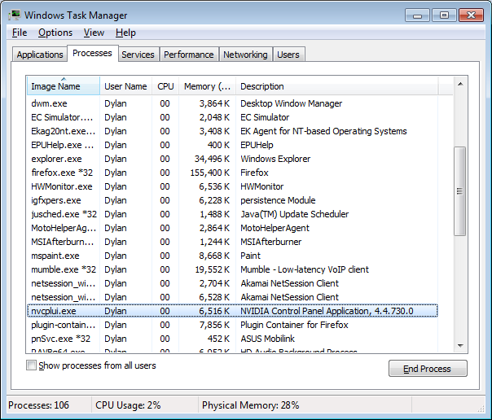Select the MotoHelperAg... process
492x420 pixels.
[232, 228]
